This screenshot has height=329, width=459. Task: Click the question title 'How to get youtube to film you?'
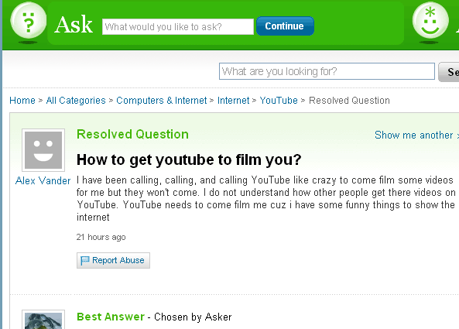[x=189, y=159]
